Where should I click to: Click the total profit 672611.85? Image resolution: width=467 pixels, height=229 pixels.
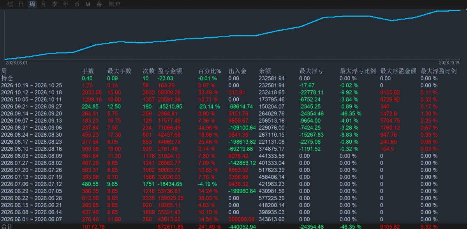(171, 227)
